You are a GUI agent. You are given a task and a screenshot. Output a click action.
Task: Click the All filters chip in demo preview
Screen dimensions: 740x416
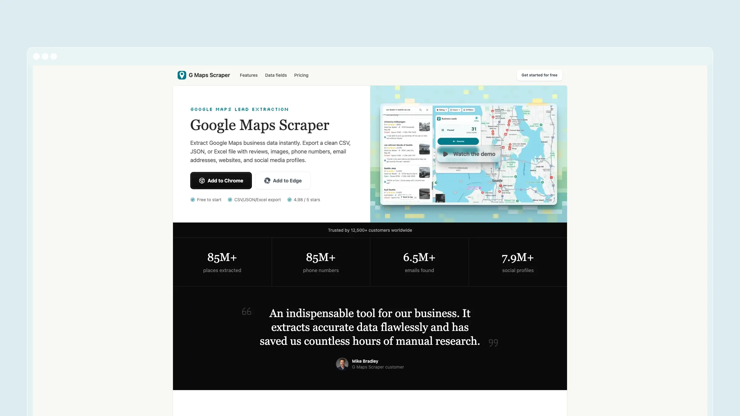click(468, 110)
